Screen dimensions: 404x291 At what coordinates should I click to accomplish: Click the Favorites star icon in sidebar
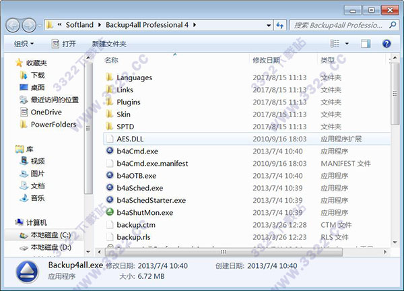19,63
